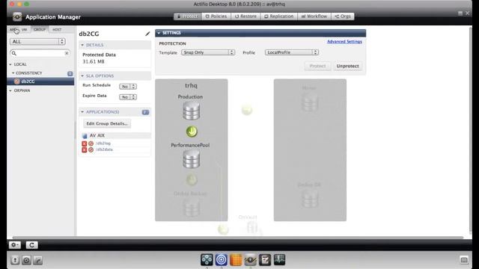This screenshot has width=479, height=269.
Task: Click the gear settings button at bottom left
Action: pos(15,244)
